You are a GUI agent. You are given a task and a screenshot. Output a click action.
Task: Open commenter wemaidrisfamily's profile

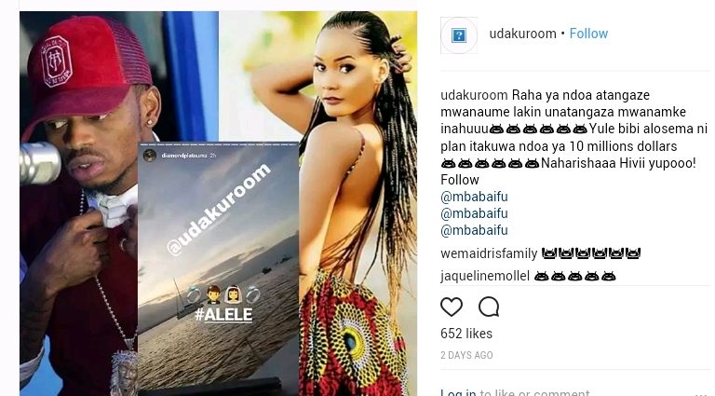click(489, 253)
